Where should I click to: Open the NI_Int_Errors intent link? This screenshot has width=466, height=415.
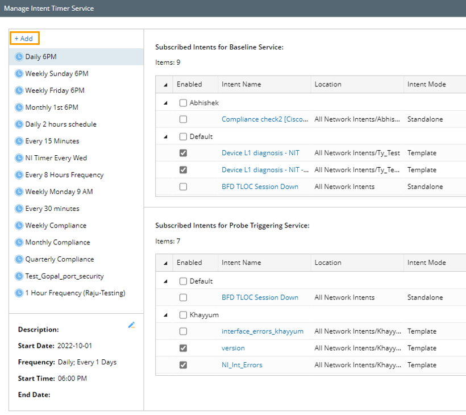[x=242, y=365]
